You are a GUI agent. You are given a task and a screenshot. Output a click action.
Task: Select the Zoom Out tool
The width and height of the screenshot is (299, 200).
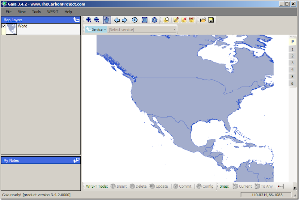pyautogui.click(x=97, y=20)
